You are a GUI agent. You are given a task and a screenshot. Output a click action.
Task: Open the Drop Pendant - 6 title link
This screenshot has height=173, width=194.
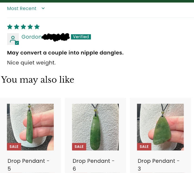point(94,165)
